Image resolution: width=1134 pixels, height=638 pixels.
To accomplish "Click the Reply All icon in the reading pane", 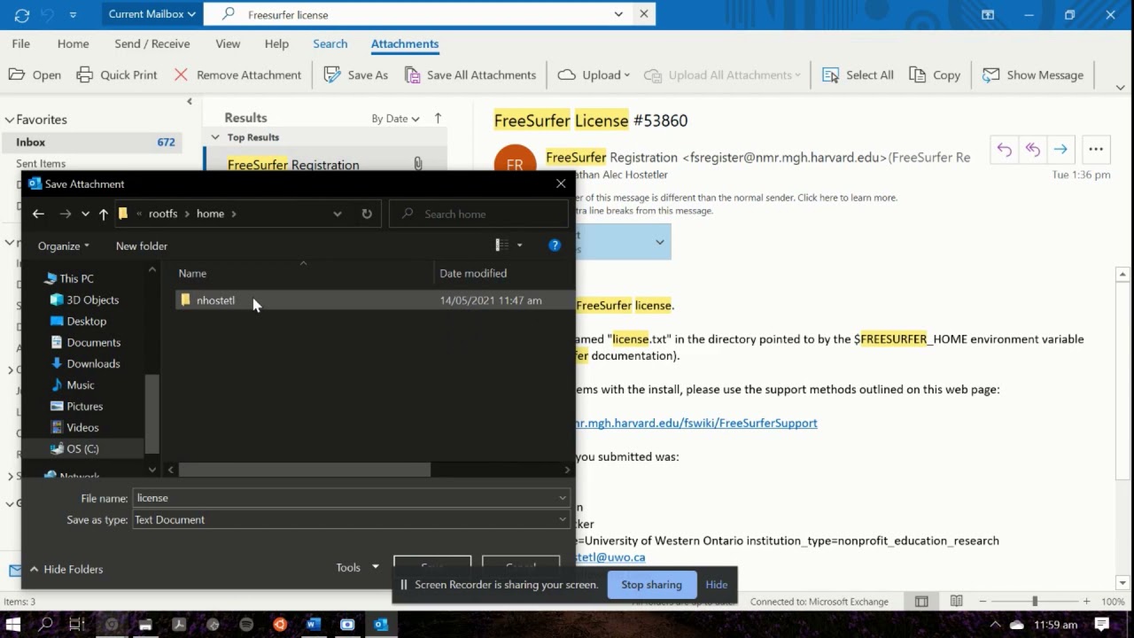I will coord(1032,150).
